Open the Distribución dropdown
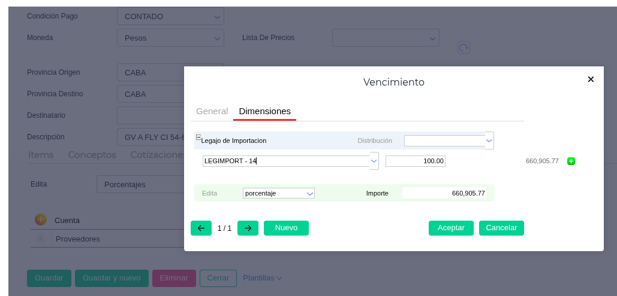This screenshot has width=617, height=296. tap(489, 141)
